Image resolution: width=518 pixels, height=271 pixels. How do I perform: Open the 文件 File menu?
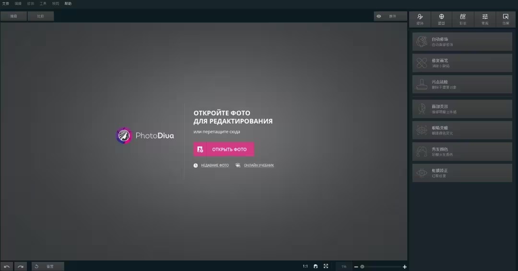(6, 3)
